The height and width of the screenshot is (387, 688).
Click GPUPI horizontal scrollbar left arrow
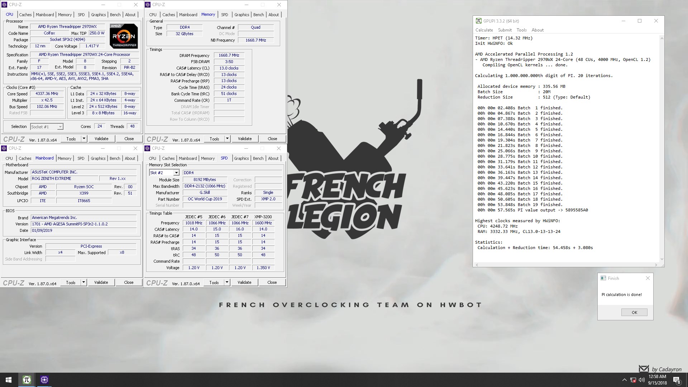point(477,265)
